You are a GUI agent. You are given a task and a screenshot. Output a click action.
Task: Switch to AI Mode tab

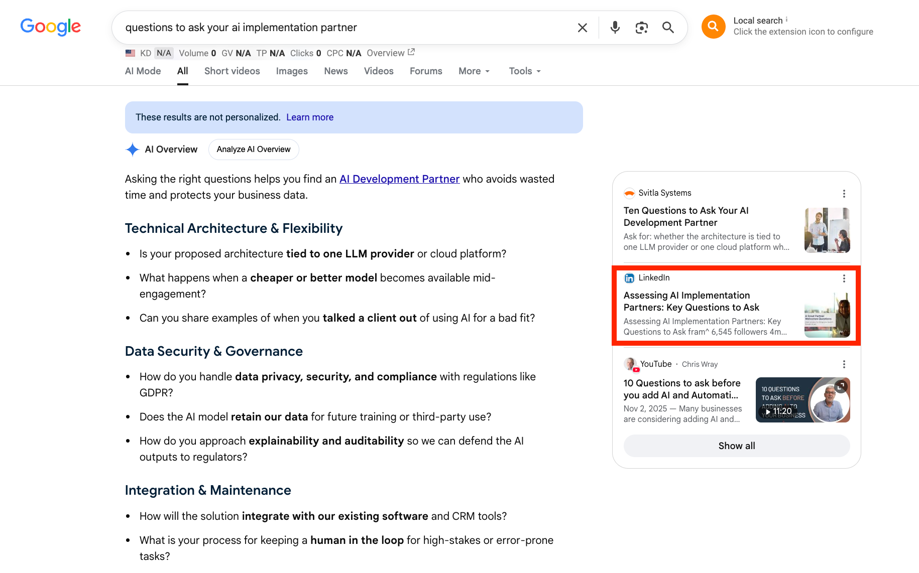143,71
